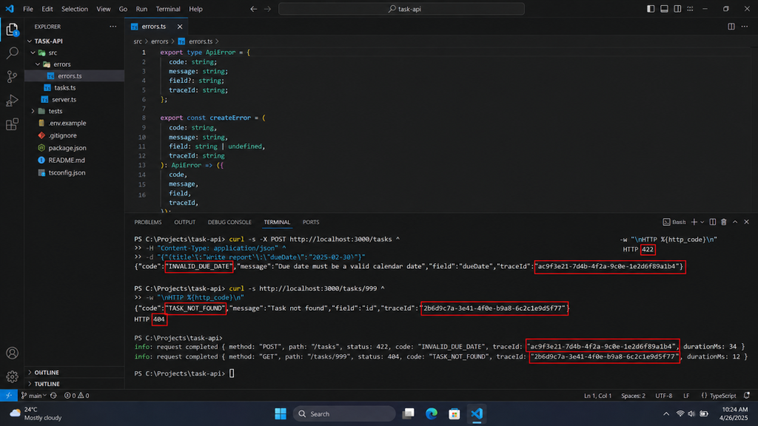
Task: Open the Selection menu
Action: pyautogui.click(x=75, y=9)
